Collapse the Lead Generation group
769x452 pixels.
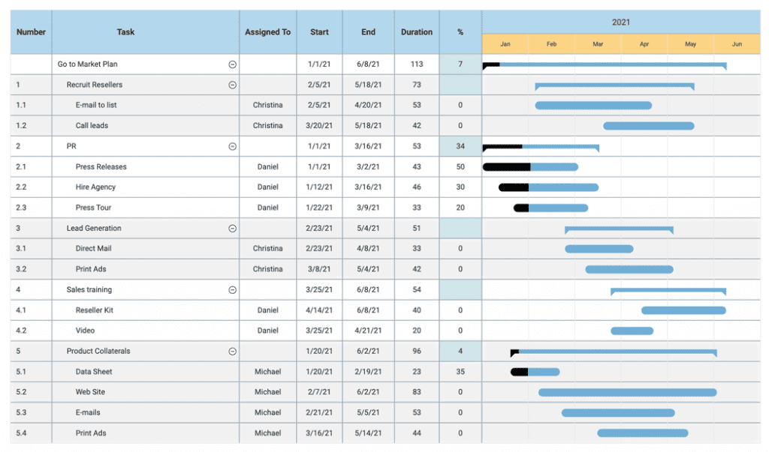234,228
